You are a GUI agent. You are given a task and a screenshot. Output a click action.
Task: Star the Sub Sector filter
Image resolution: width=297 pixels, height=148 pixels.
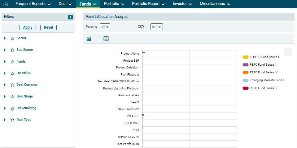[x=12, y=50]
